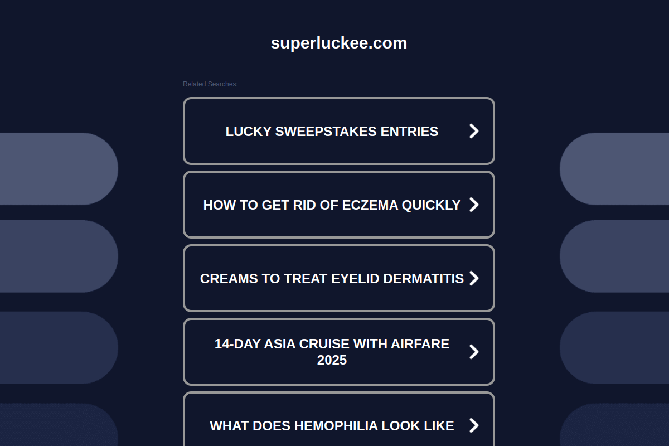Click the Related Searches label
The width and height of the screenshot is (669, 446).
pos(211,84)
